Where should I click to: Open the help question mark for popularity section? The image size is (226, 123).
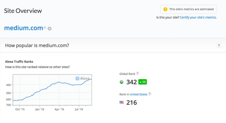219,45
